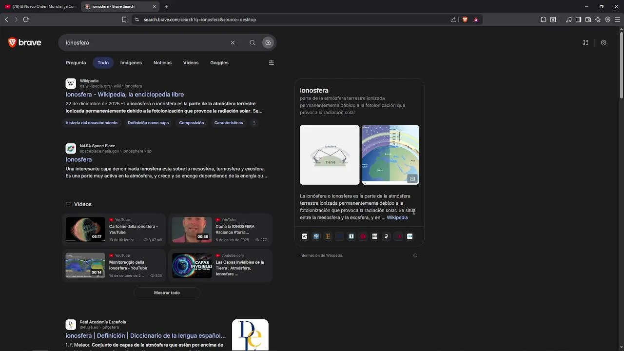The image size is (624, 351).
Task: Open a new browser tab
Action: (166, 6)
